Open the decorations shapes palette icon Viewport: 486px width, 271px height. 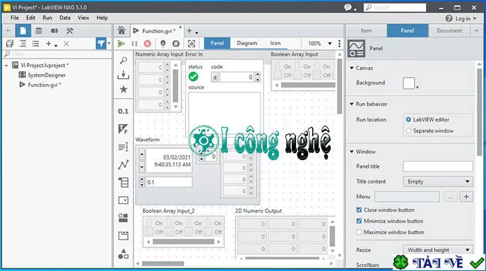tap(123, 253)
